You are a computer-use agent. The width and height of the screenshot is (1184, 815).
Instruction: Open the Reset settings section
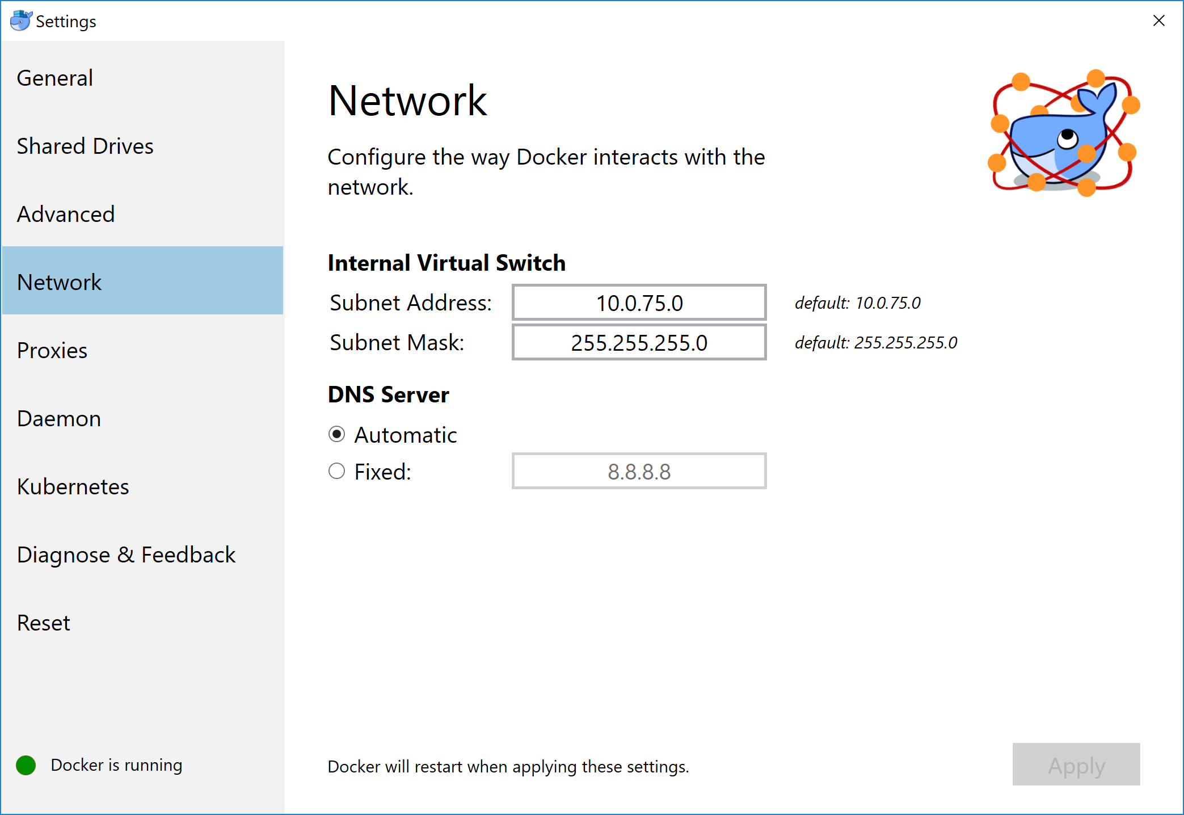click(43, 623)
